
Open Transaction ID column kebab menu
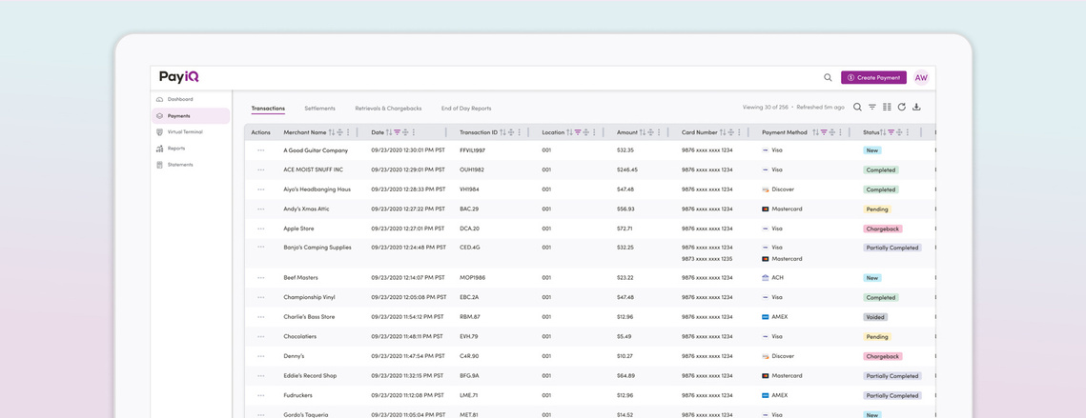(x=520, y=132)
